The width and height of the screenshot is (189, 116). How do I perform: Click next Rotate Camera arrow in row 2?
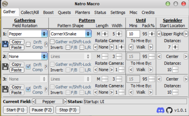pos(112,70)
